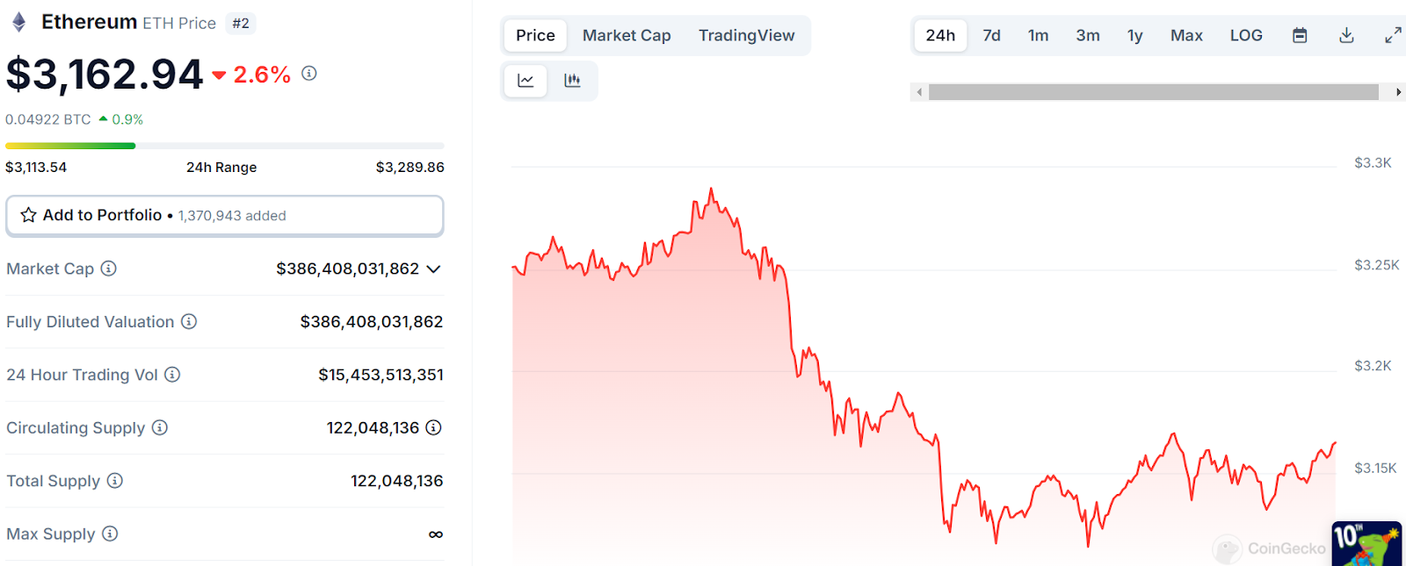
Task: Switch to the Market Cap tab
Action: click(627, 35)
